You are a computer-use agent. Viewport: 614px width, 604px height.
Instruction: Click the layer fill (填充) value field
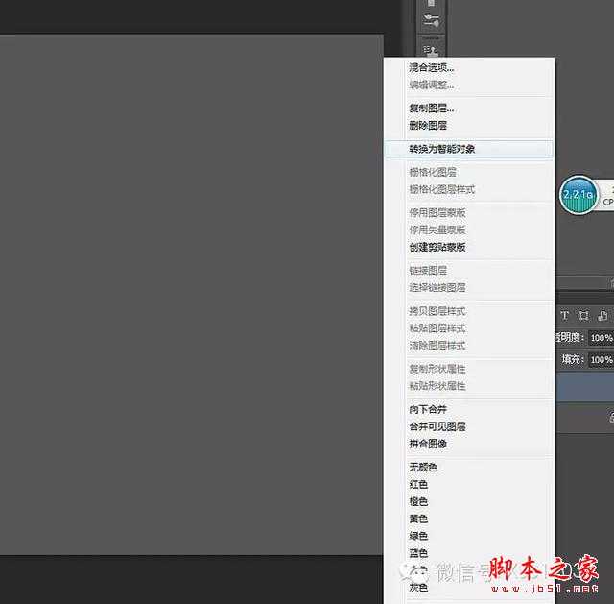(x=601, y=359)
